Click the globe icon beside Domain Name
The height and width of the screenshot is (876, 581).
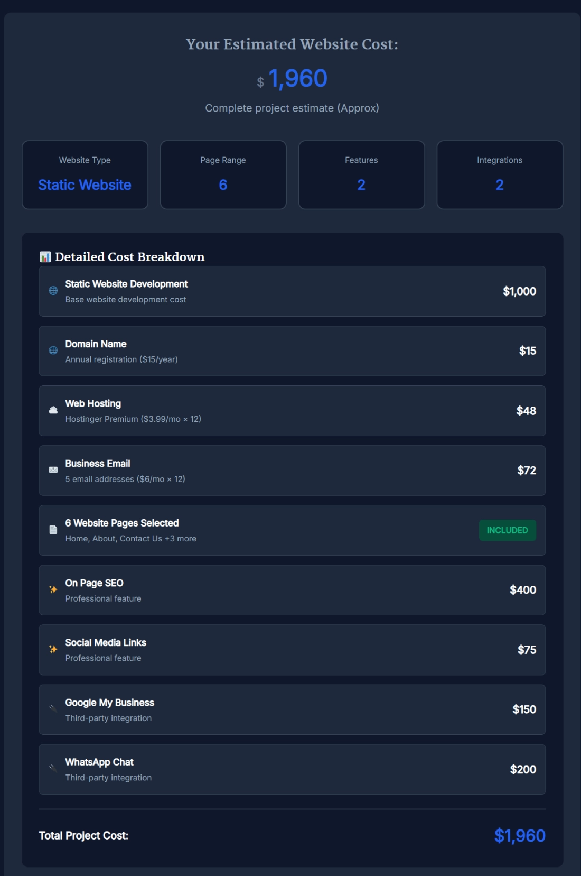click(53, 351)
